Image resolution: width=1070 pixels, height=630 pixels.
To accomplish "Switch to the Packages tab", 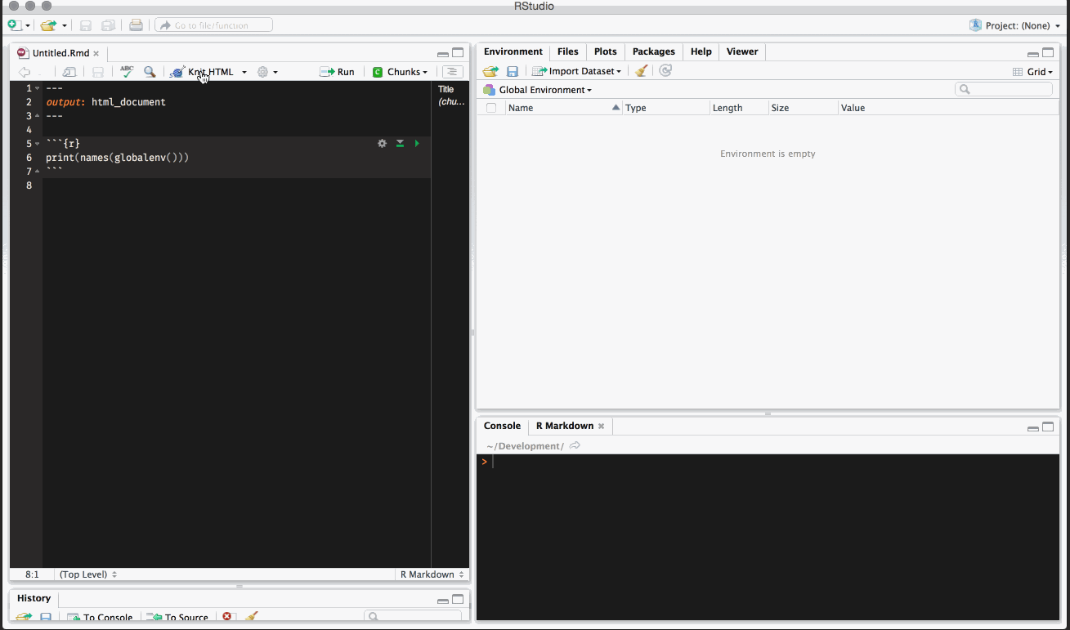I will (x=653, y=51).
